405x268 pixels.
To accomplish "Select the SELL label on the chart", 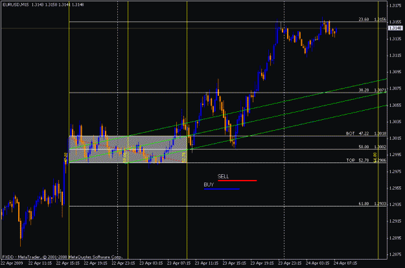I will pyautogui.click(x=223, y=177).
